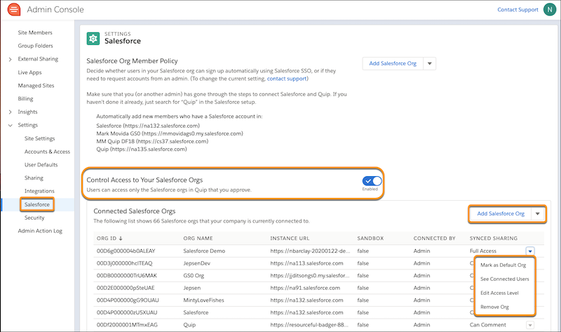Viewport: 561px width, 332px height.
Task: Select Salesforce in sidebar
Action: (x=37, y=204)
